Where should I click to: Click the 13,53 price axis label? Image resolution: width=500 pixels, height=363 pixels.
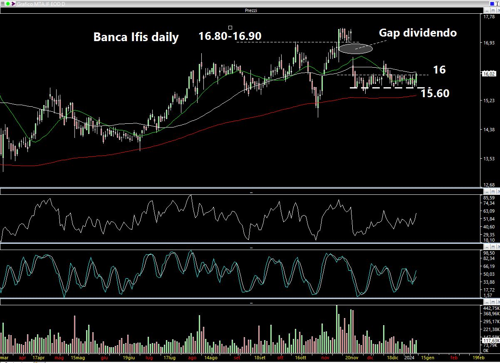point(489,158)
